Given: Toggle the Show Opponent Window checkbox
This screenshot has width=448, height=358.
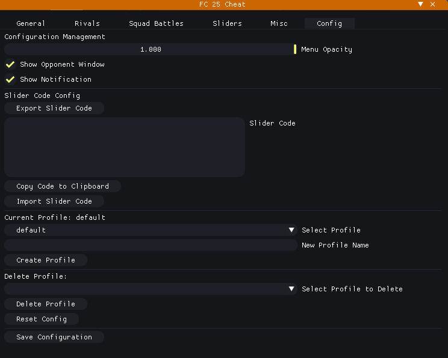Looking at the screenshot, I should [x=10, y=64].
